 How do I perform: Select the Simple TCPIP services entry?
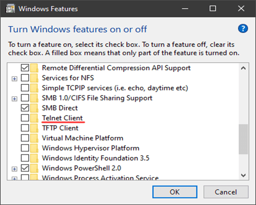tap(115, 88)
